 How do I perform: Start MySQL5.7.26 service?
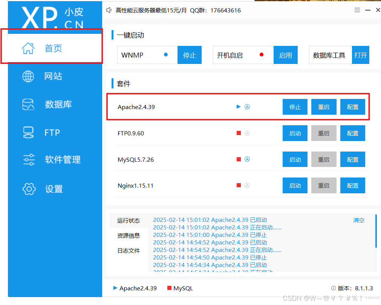295,159
